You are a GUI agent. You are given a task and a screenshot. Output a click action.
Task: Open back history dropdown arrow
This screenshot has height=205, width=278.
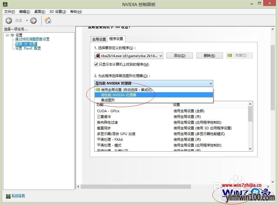pos(27,21)
